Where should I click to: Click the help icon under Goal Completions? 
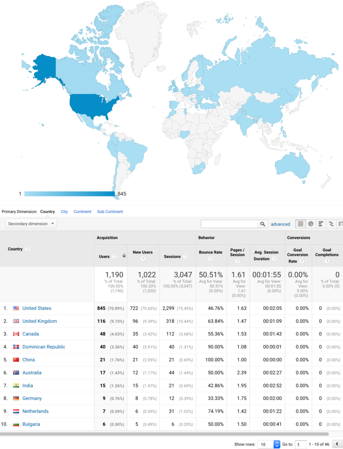pos(327,261)
